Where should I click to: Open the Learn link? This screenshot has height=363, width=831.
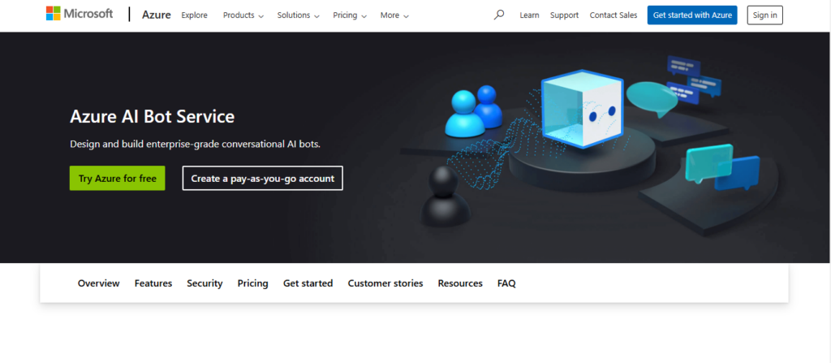529,15
